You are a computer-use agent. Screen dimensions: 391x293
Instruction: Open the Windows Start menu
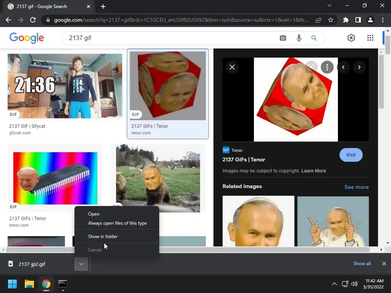(x=12, y=284)
